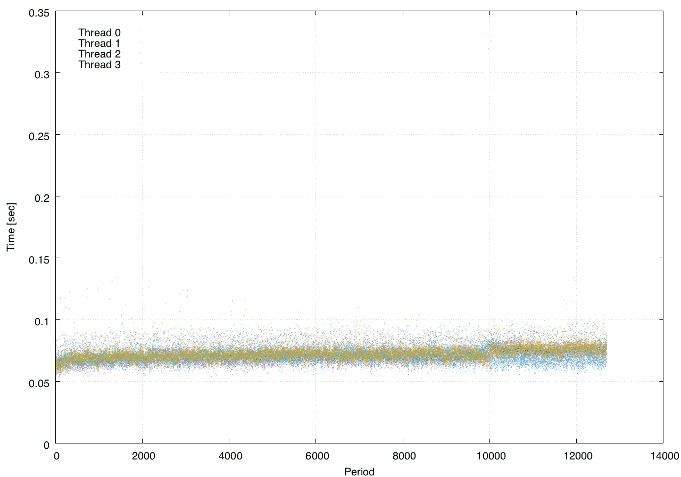Click the 14000 x-axis tick label
This screenshot has height=477, width=681.
[x=663, y=455]
